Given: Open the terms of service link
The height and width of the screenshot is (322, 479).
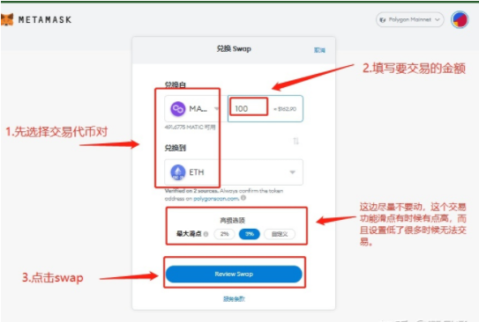Looking at the screenshot, I should point(234,299).
